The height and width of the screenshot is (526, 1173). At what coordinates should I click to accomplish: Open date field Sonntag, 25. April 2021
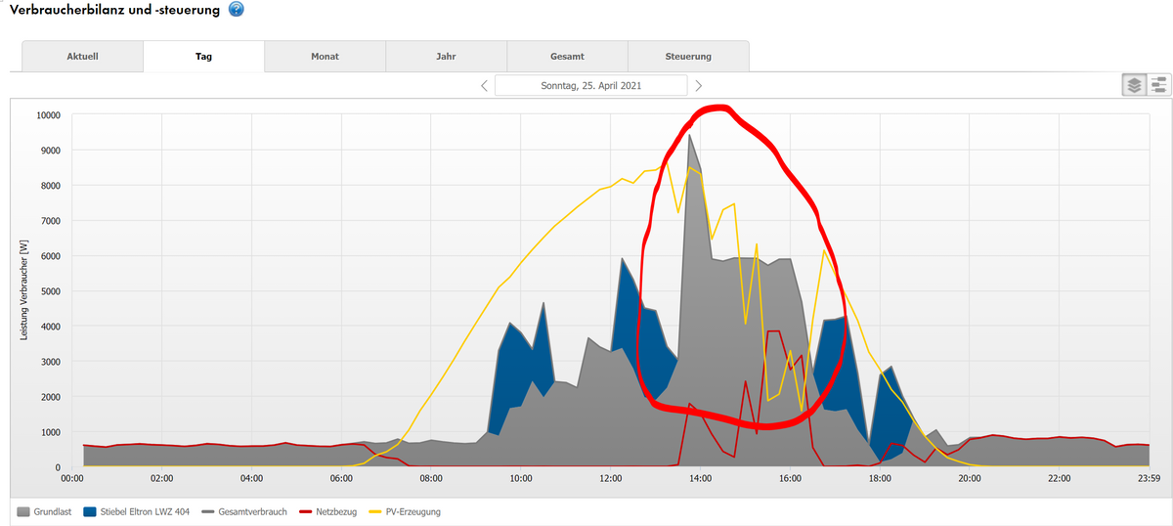coord(590,86)
